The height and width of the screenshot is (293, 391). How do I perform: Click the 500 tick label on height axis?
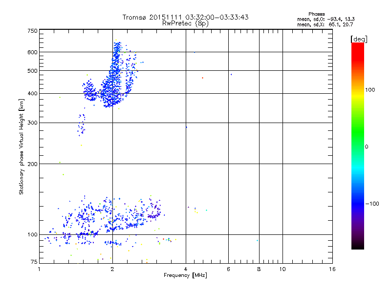32,71
